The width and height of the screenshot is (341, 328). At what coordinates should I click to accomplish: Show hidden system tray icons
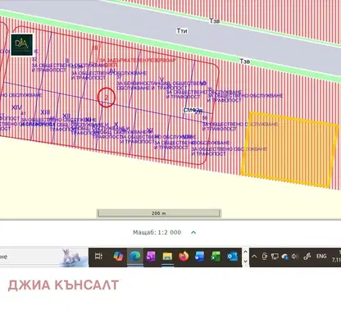254,257
